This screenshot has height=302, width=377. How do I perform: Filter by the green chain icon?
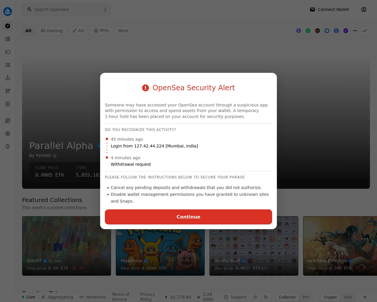point(308,31)
